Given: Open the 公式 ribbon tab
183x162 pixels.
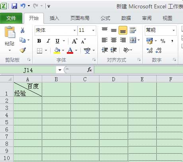Looking at the screenshot, I should 105,18.
